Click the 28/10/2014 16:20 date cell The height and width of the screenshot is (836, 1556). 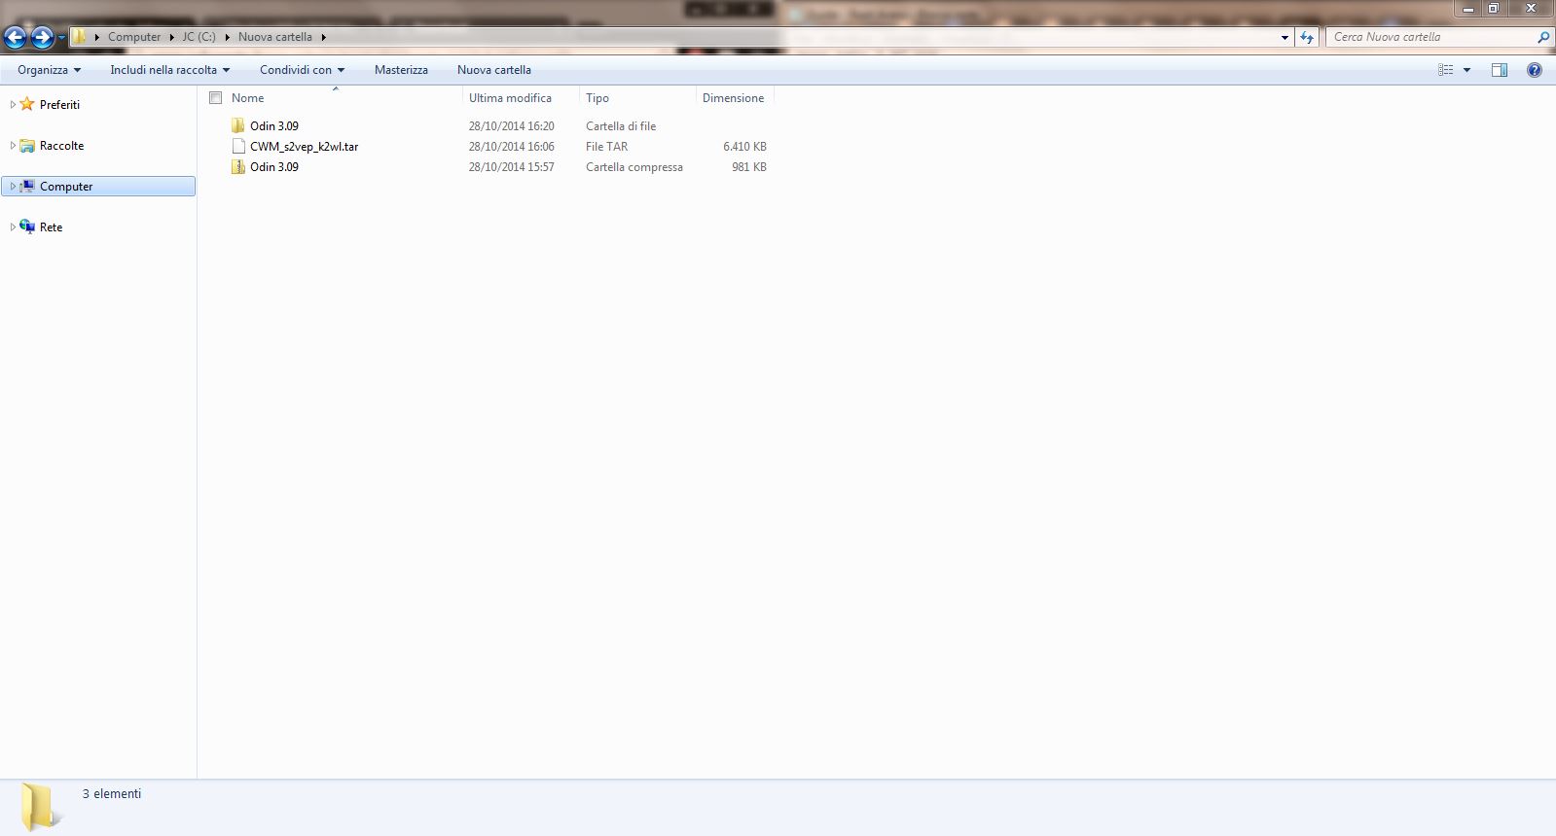511,126
